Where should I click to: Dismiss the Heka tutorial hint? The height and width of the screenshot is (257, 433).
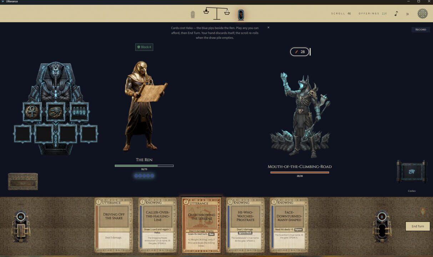tap(268, 27)
